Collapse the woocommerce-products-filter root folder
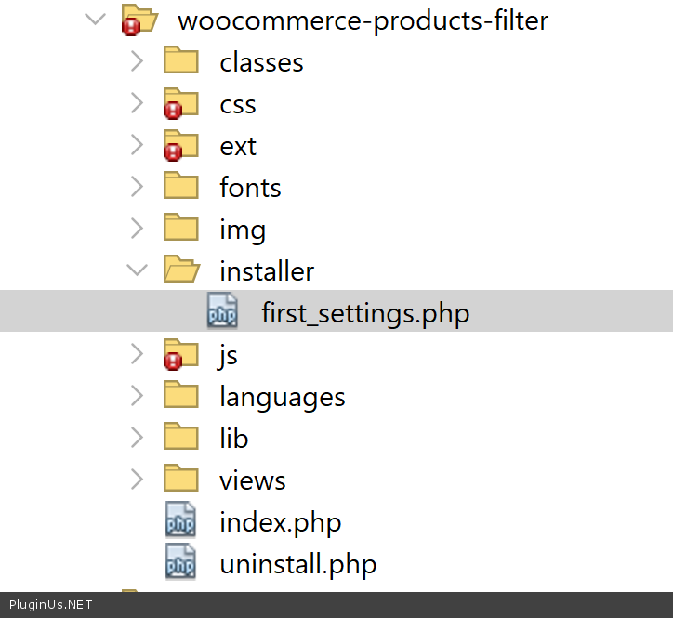This screenshot has height=618, width=673. click(x=96, y=20)
